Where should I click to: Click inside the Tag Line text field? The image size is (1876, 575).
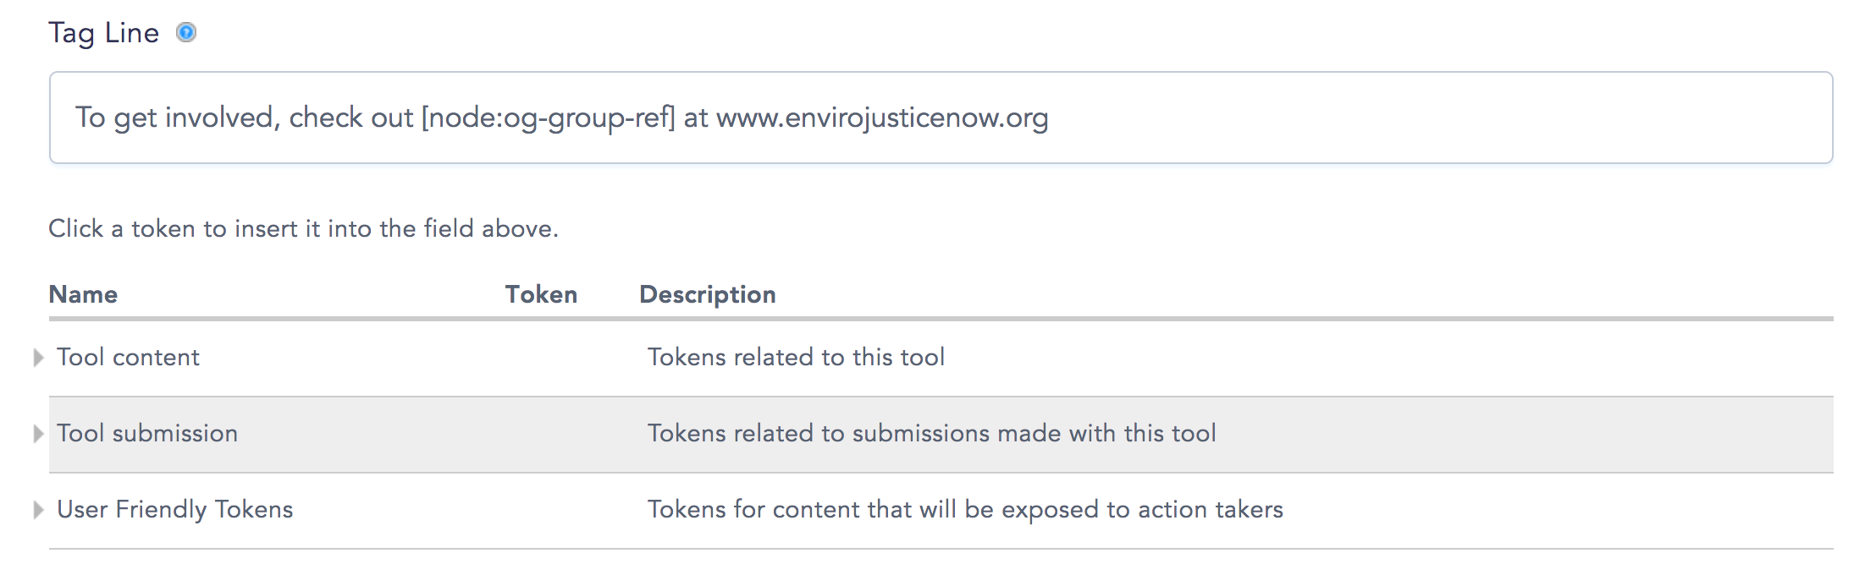point(941,118)
